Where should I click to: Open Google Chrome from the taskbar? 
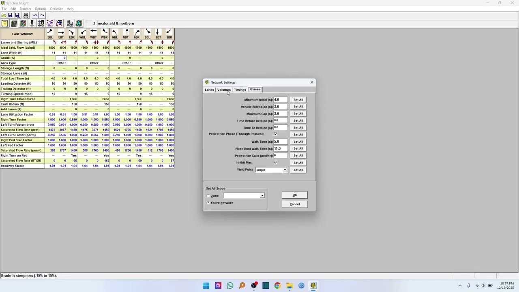pyautogui.click(x=277, y=286)
